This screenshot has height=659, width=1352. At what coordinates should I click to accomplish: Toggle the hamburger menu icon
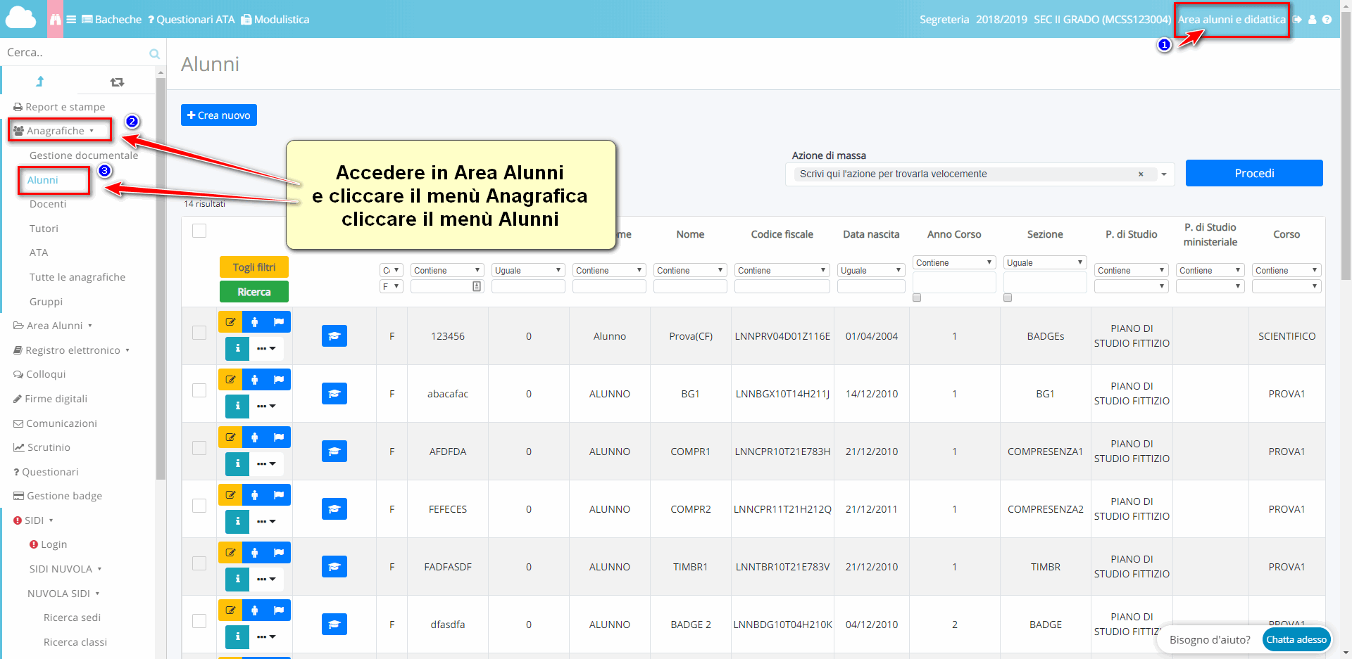pos(71,20)
